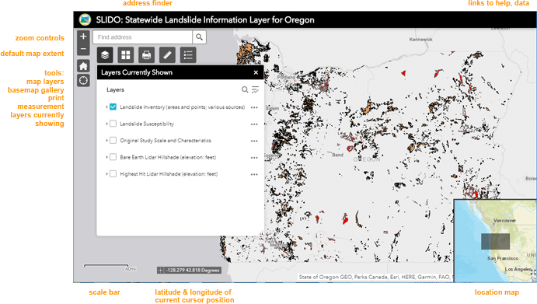Screen dimensions: 537x304
Task: Return to default map extent home button
Action: pos(83,66)
